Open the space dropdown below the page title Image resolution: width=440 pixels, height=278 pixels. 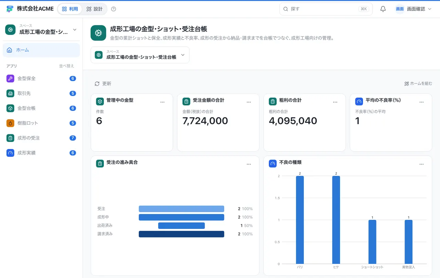coord(140,55)
